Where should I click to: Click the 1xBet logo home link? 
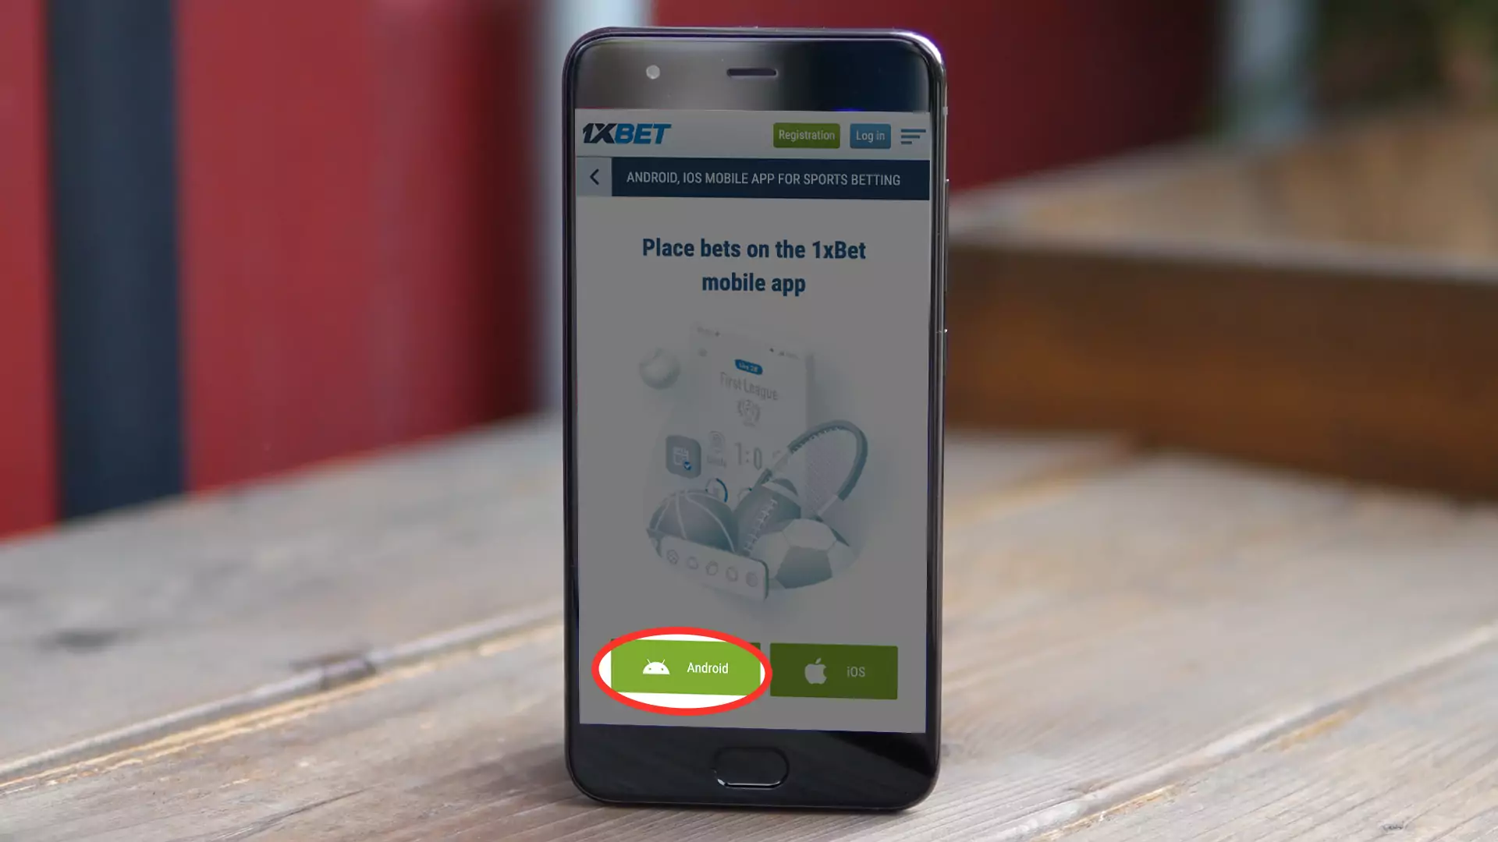[x=627, y=133]
